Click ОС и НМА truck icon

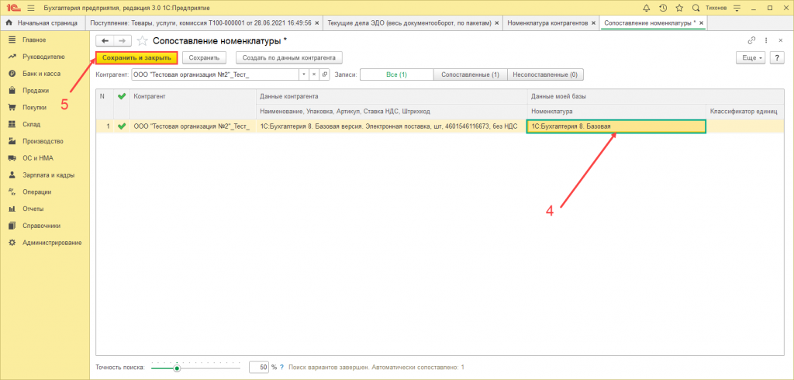click(12, 158)
